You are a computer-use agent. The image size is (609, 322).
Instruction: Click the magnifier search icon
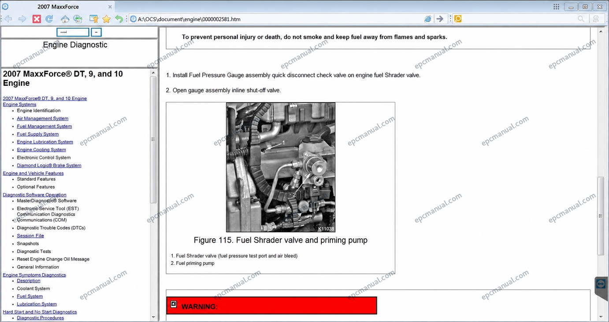(581, 19)
